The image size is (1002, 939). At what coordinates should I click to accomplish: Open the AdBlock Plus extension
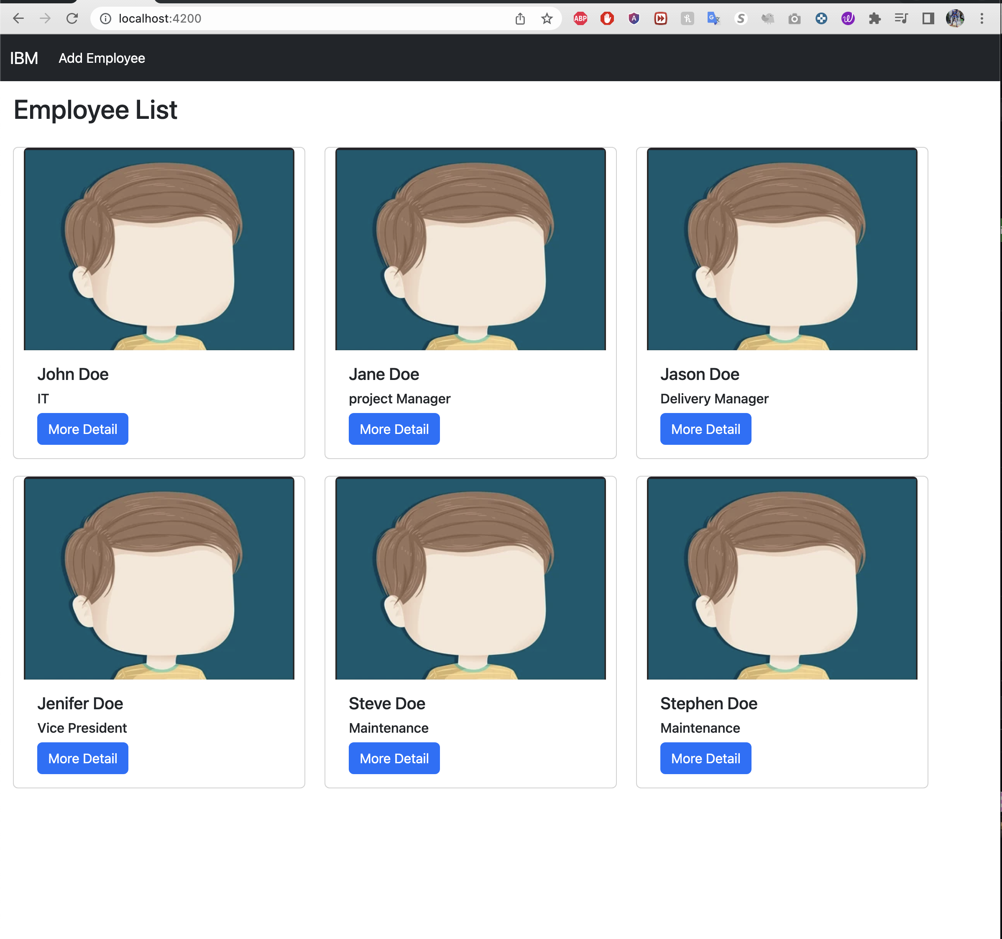pyautogui.click(x=580, y=19)
